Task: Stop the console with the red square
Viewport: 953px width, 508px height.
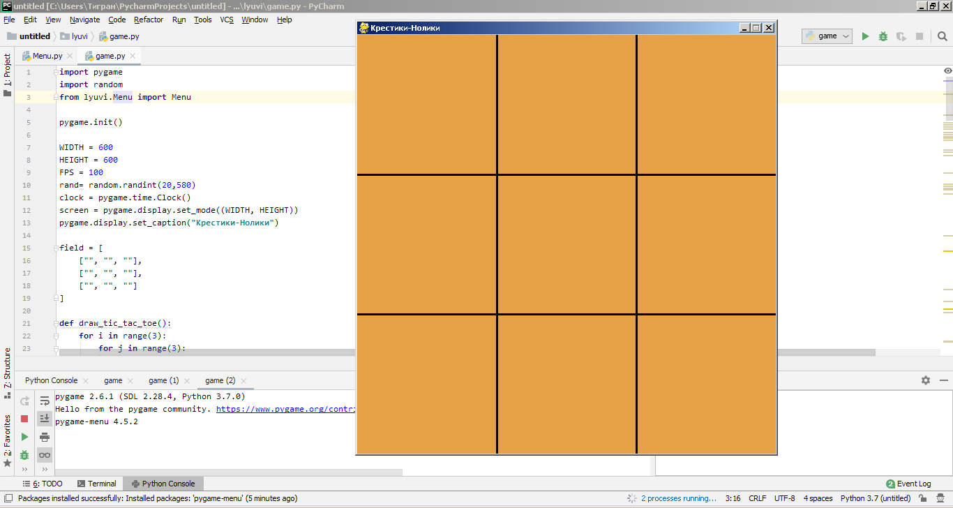Action: [24, 419]
